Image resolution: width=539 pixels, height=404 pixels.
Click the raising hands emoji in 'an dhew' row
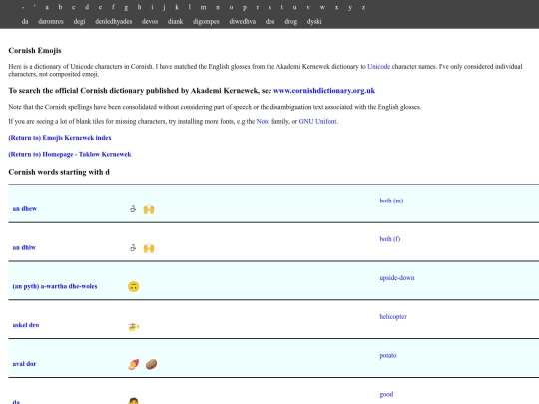pos(149,209)
